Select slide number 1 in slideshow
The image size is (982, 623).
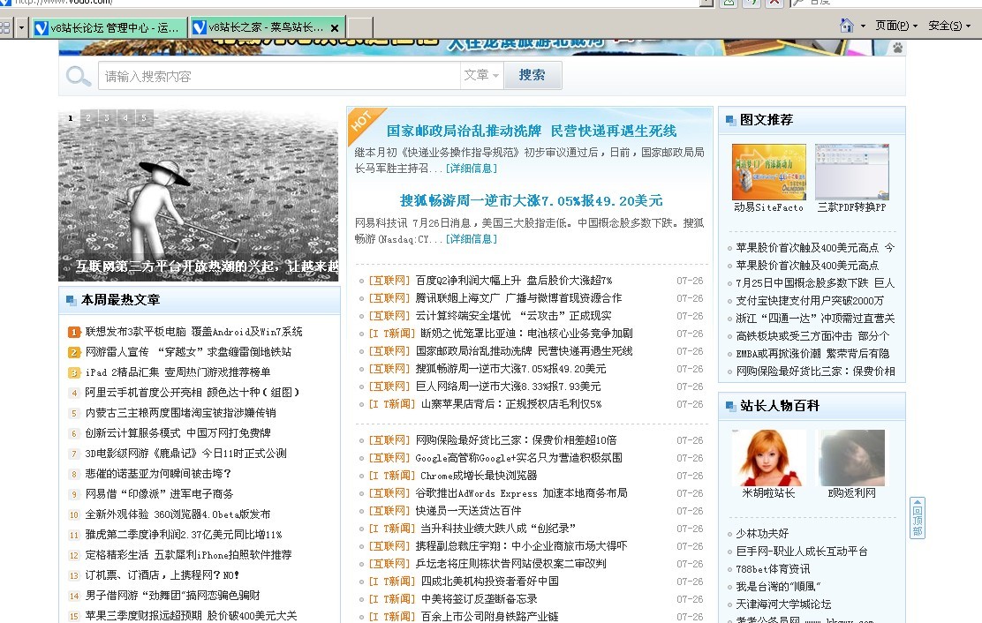click(70, 117)
